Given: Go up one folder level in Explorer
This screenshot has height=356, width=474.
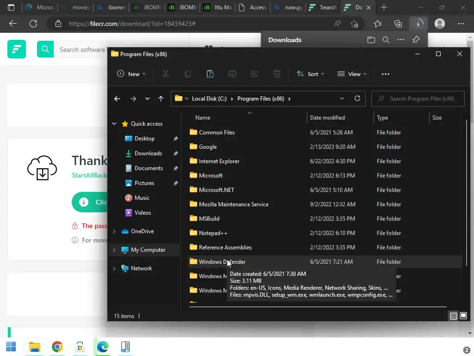Looking at the screenshot, I should coord(161,99).
